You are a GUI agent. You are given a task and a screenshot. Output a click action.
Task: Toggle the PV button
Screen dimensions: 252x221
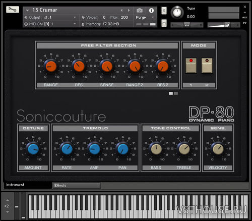click(x=245, y=23)
